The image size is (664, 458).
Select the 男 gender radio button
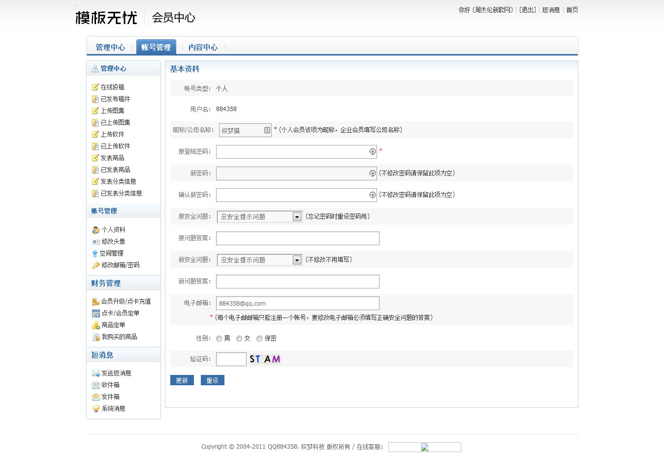pyautogui.click(x=219, y=339)
